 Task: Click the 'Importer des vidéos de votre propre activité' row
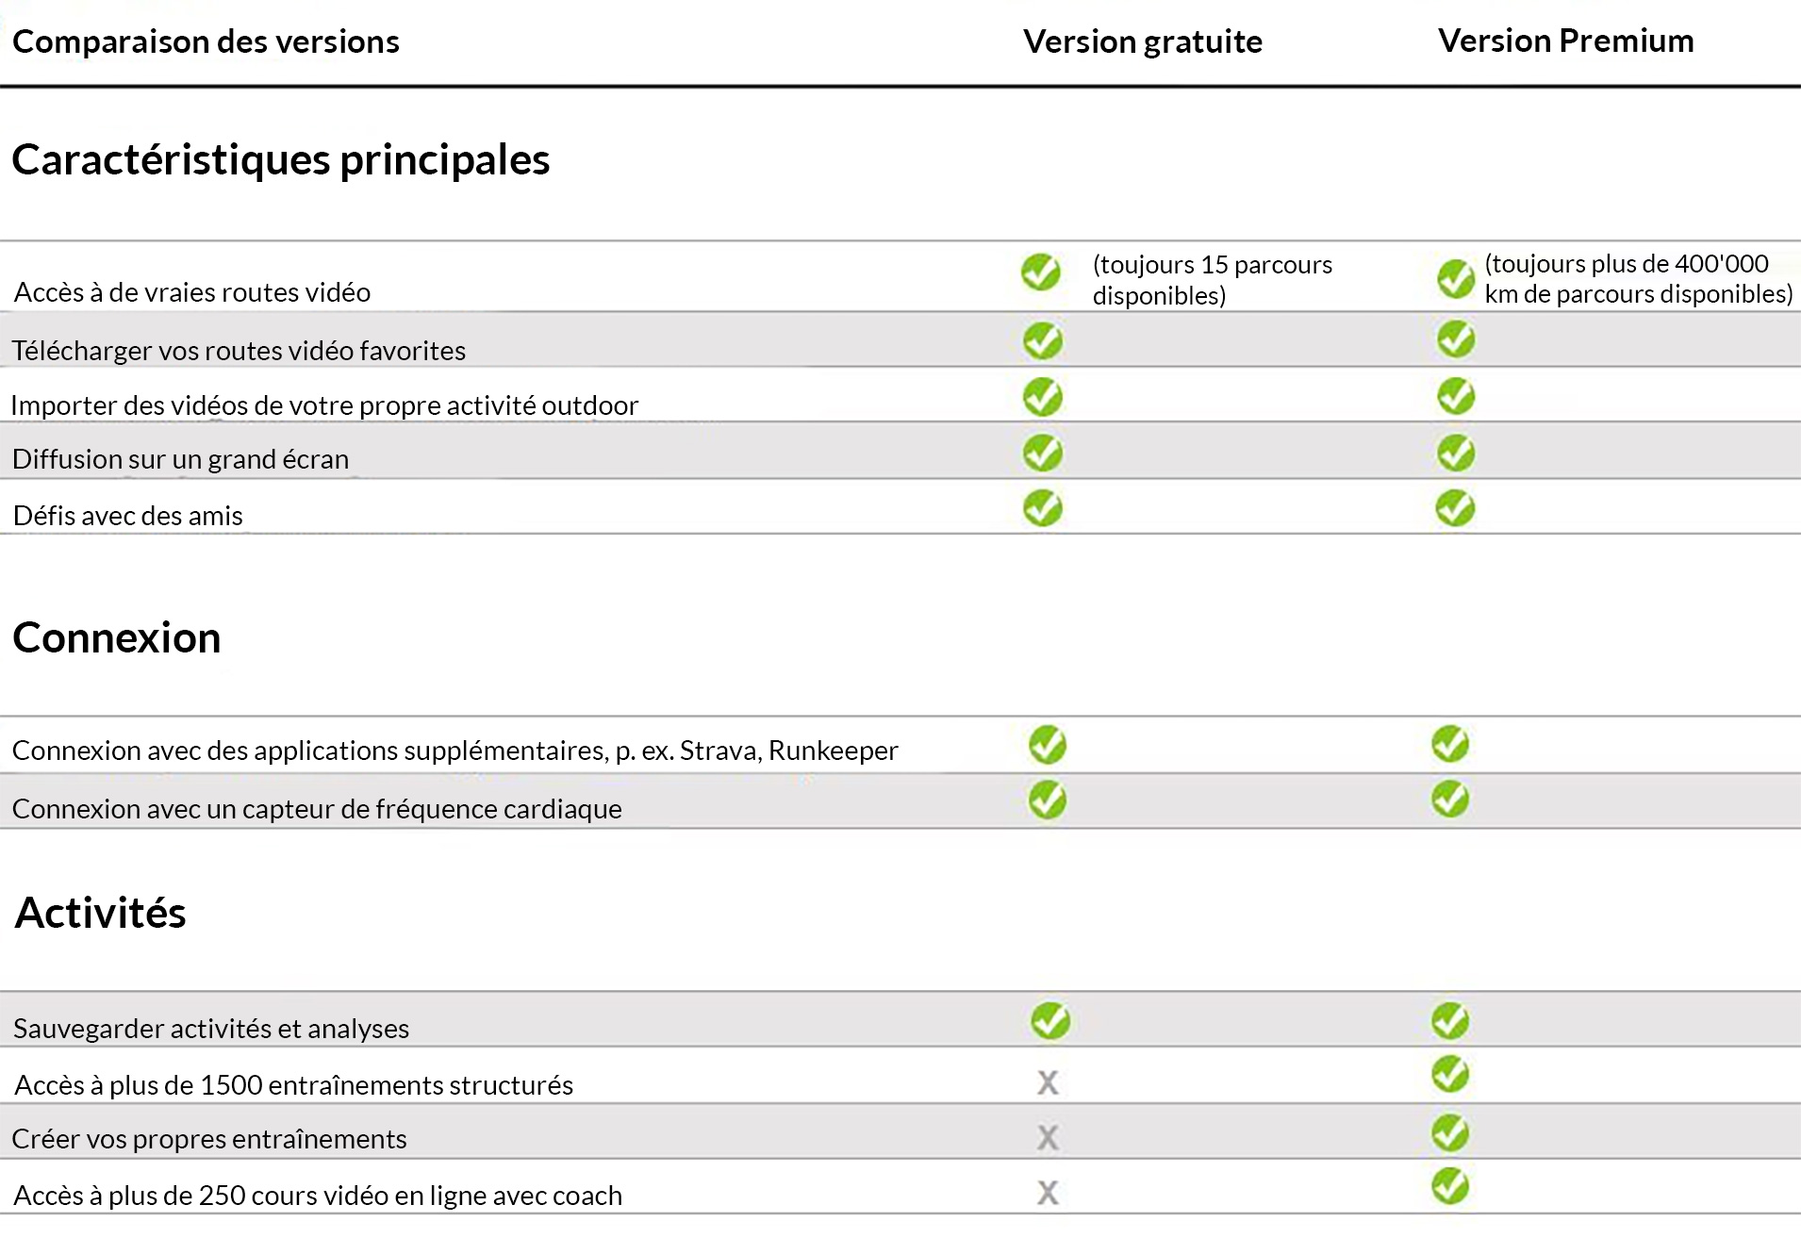pyautogui.click(x=324, y=405)
